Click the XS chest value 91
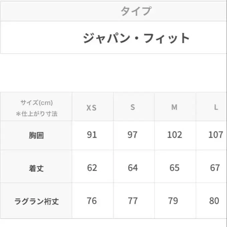Screen dimensions: 227x227 (91, 135)
